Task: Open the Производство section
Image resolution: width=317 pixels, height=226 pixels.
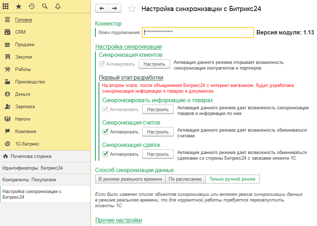Action: pyautogui.click(x=30, y=82)
